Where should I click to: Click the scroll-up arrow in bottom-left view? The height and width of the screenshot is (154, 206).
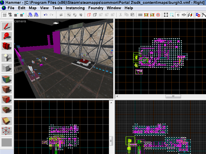111,103
